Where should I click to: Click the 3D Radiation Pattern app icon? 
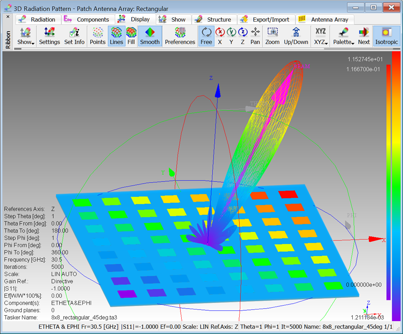pos(8,8)
